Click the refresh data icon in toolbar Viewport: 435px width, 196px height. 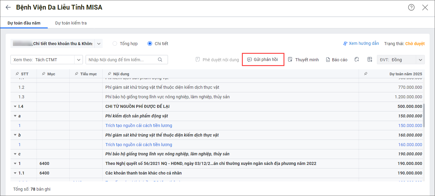(357, 59)
